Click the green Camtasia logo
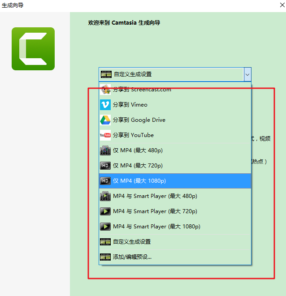This screenshot has width=286, height=296. coord(33,49)
